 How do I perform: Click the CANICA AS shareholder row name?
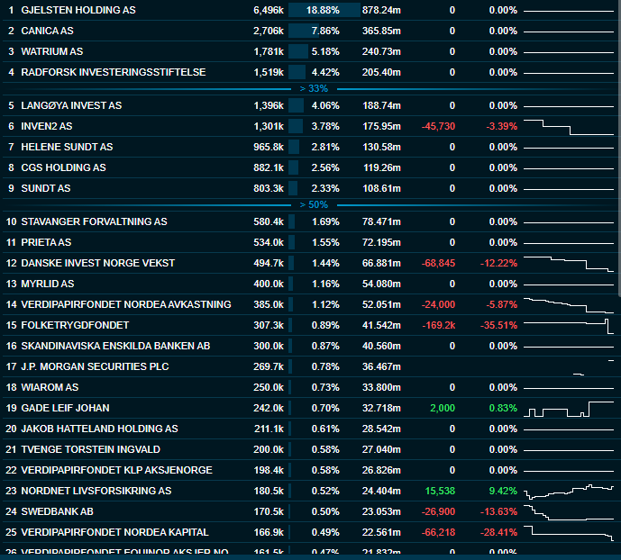click(x=47, y=31)
